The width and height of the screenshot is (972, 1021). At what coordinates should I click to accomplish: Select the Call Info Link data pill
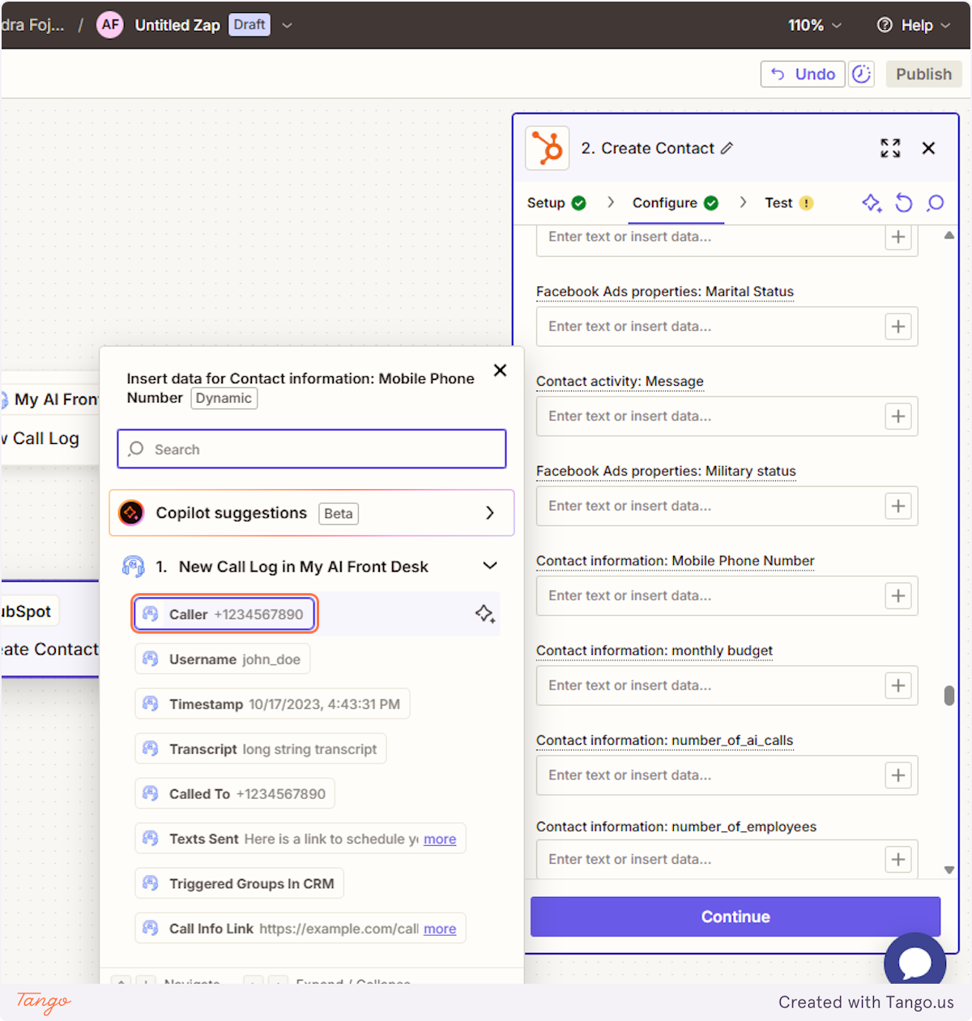pos(301,929)
